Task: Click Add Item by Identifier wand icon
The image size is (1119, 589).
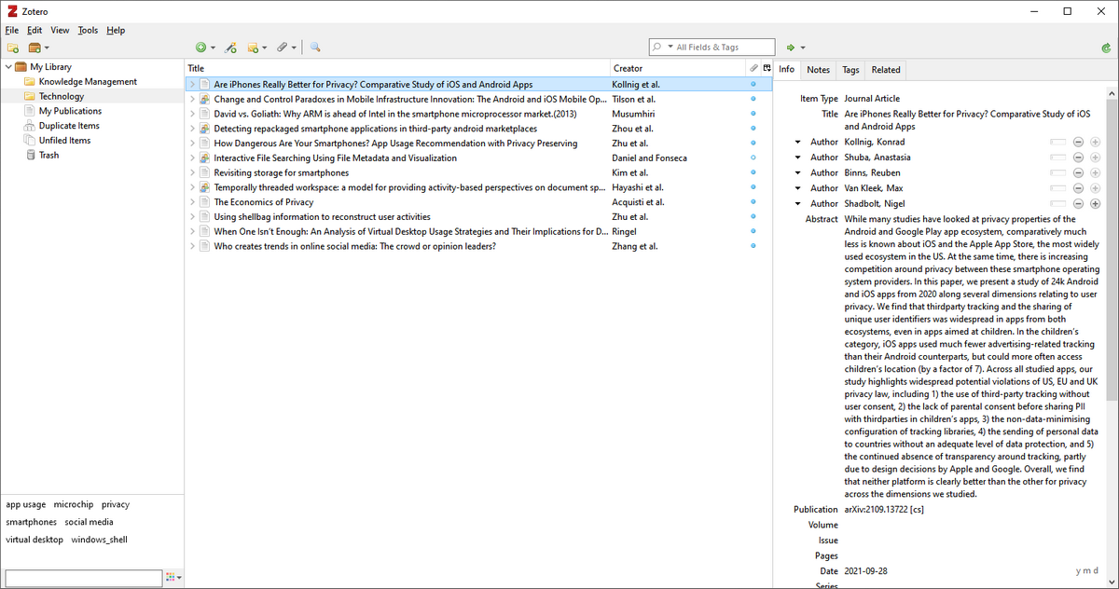Action: tap(231, 48)
